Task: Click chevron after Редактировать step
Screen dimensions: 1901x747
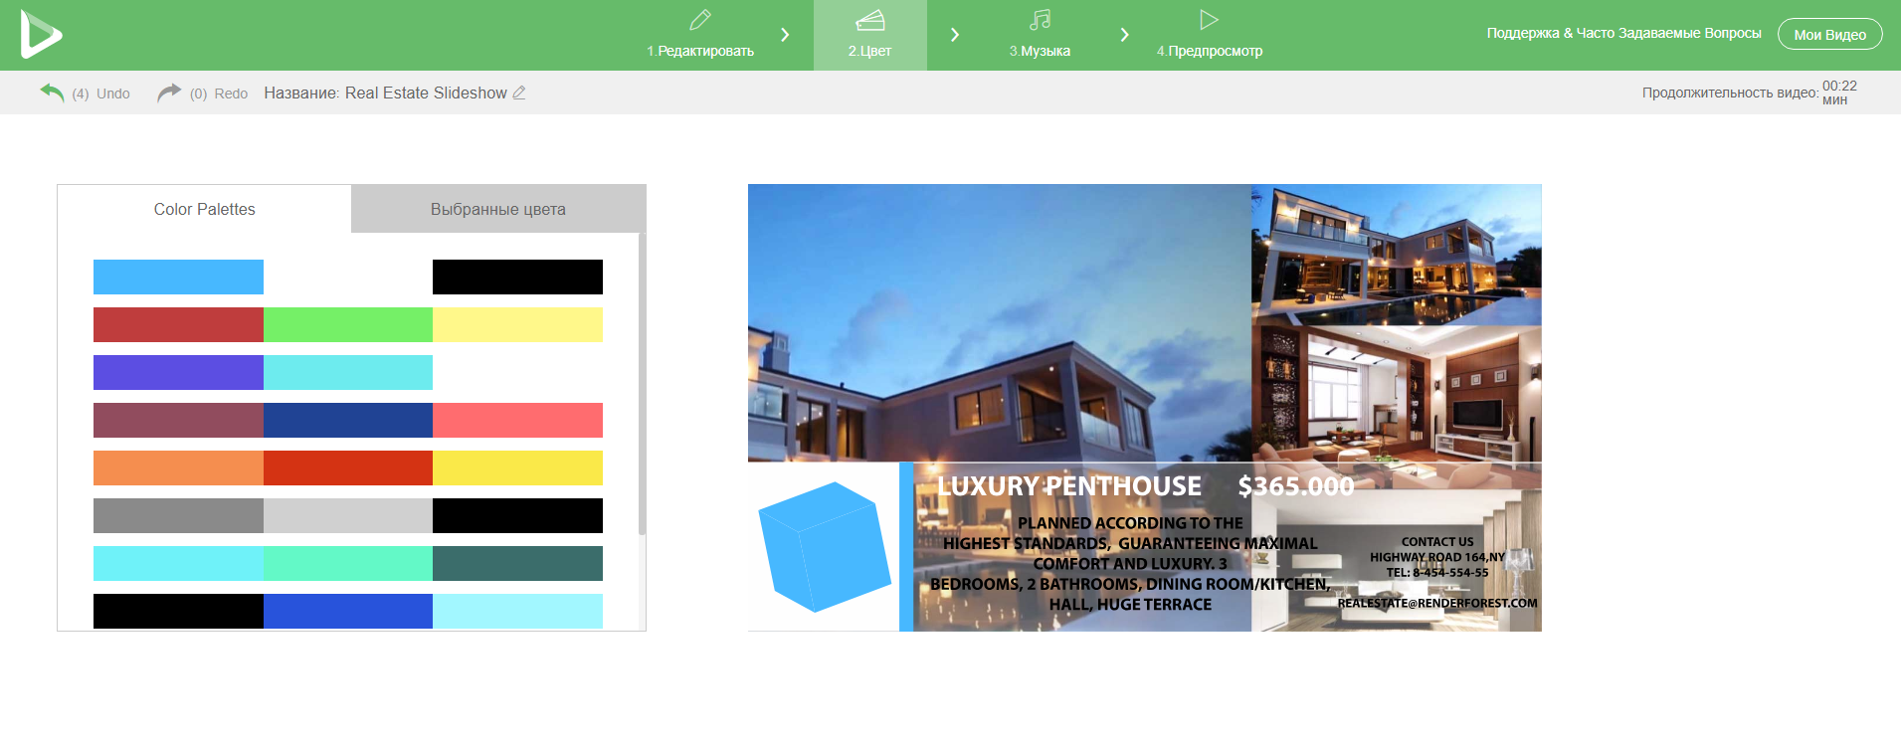Action: tap(785, 35)
